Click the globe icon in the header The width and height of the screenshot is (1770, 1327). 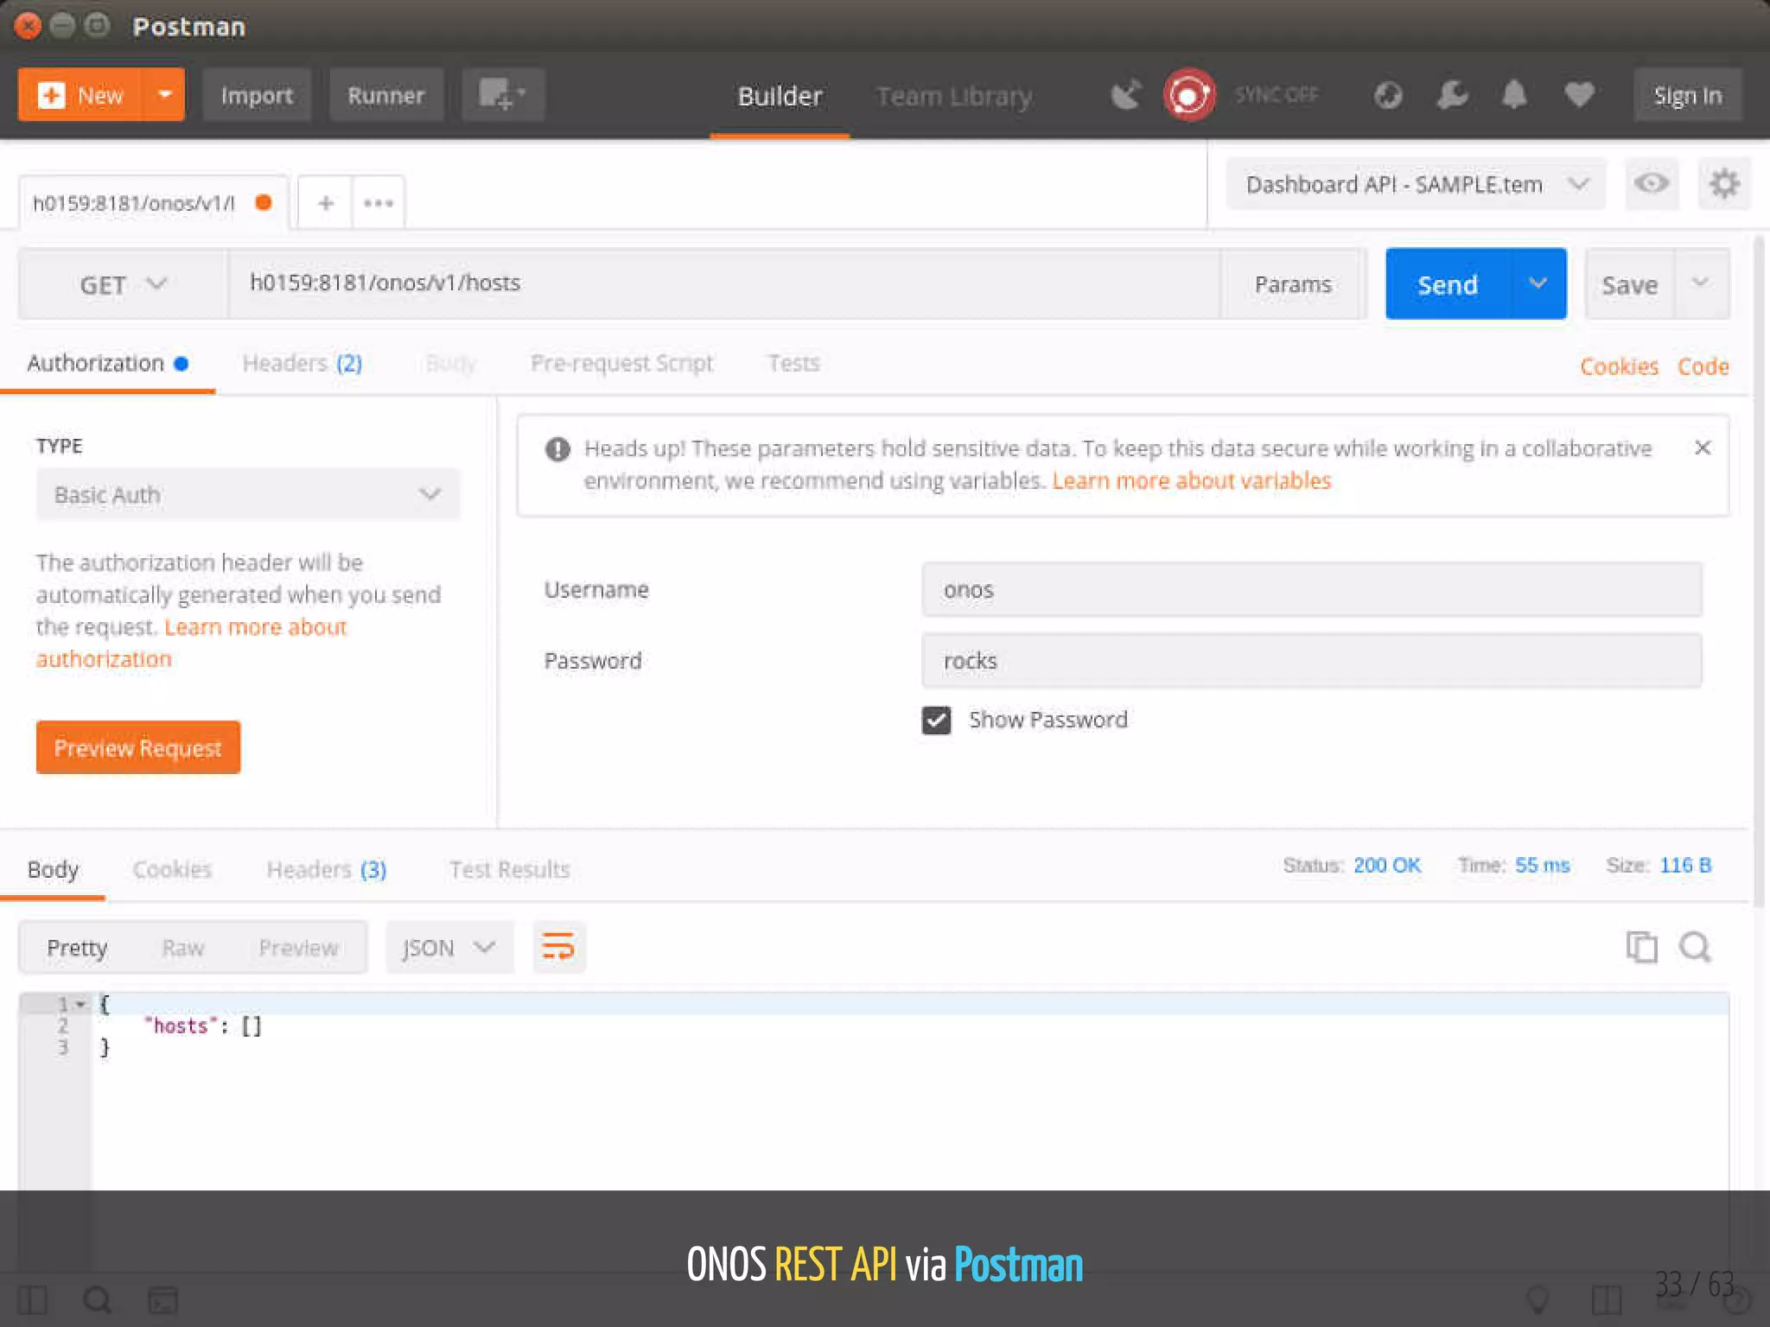pos(1388,95)
